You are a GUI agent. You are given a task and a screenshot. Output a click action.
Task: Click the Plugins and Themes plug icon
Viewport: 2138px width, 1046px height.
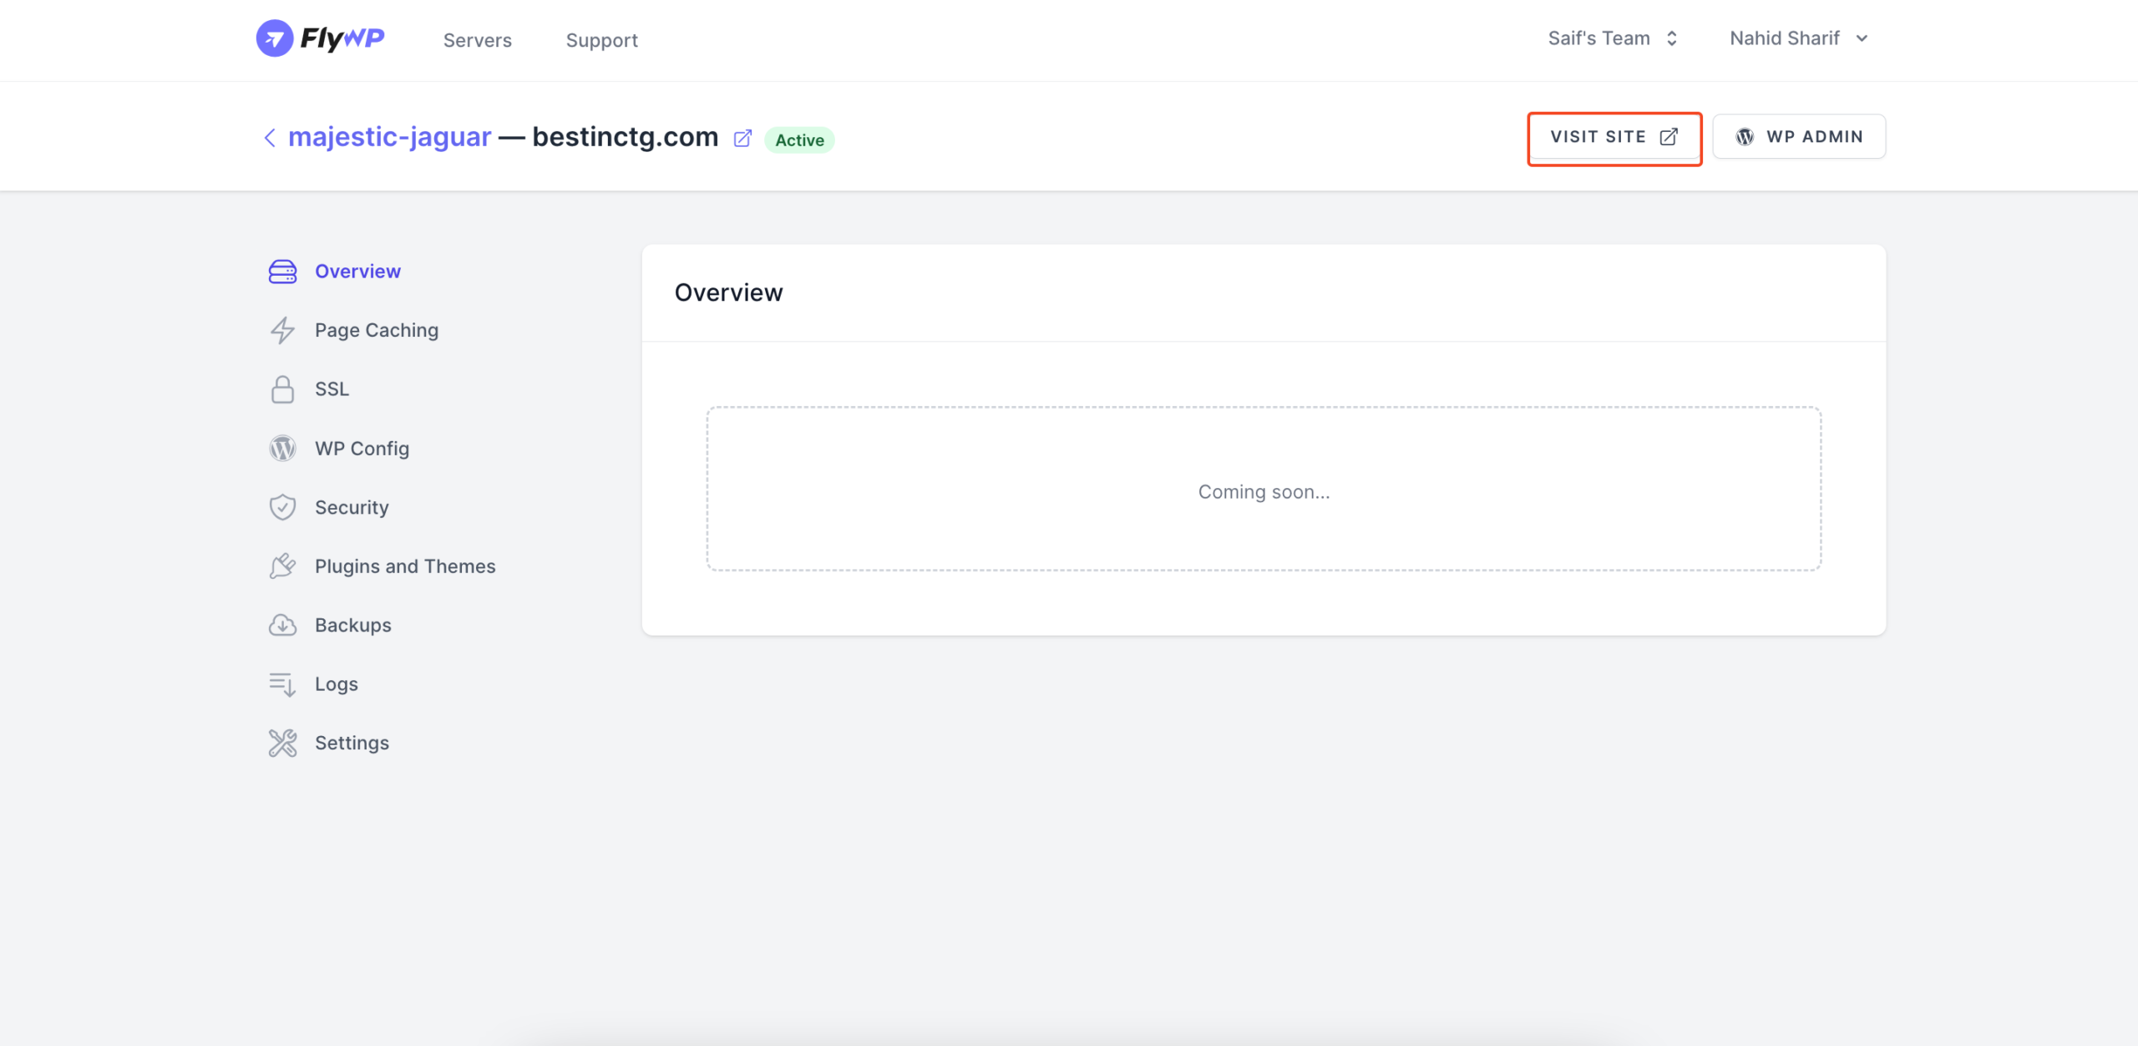pyautogui.click(x=282, y=566)
